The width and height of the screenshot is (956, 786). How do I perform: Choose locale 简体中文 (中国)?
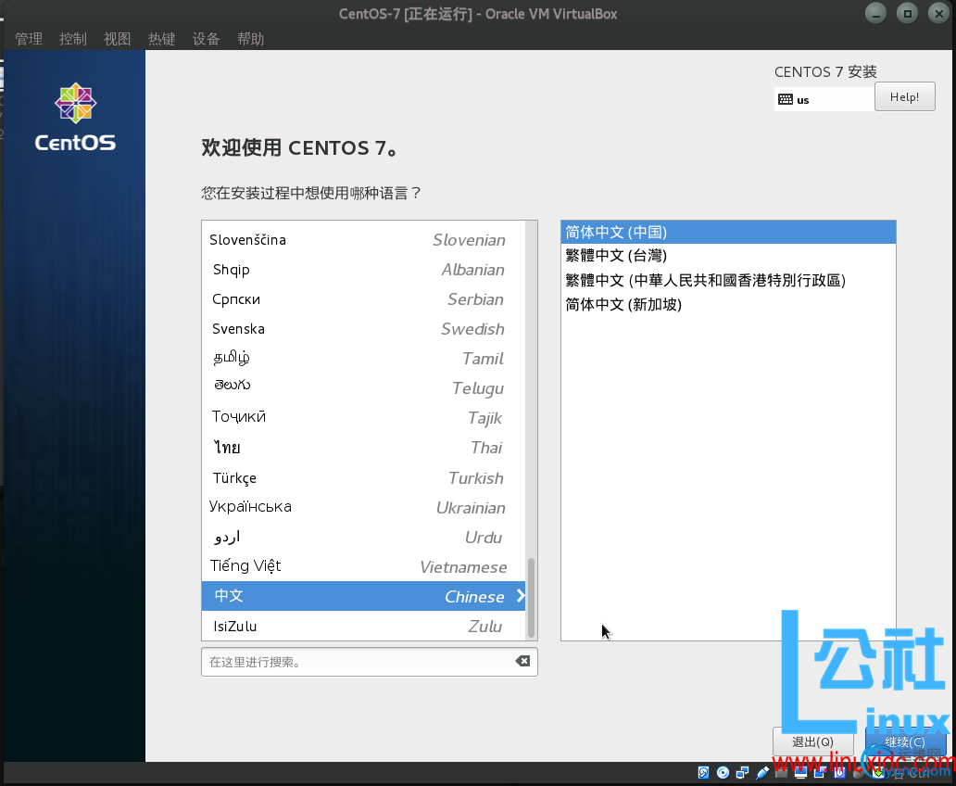(728, 233)
